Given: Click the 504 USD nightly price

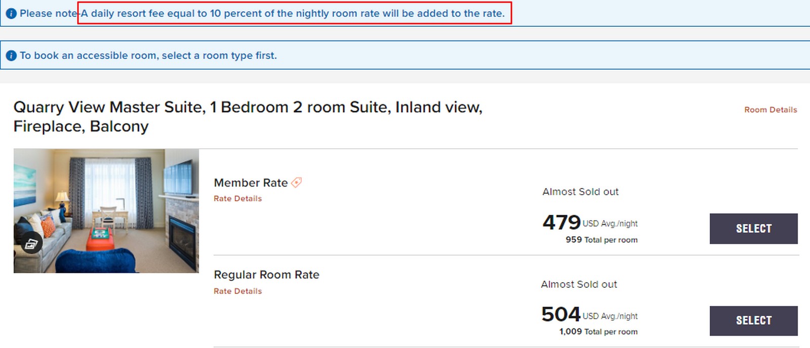Looking at the screenshot, I should point(561,314).
